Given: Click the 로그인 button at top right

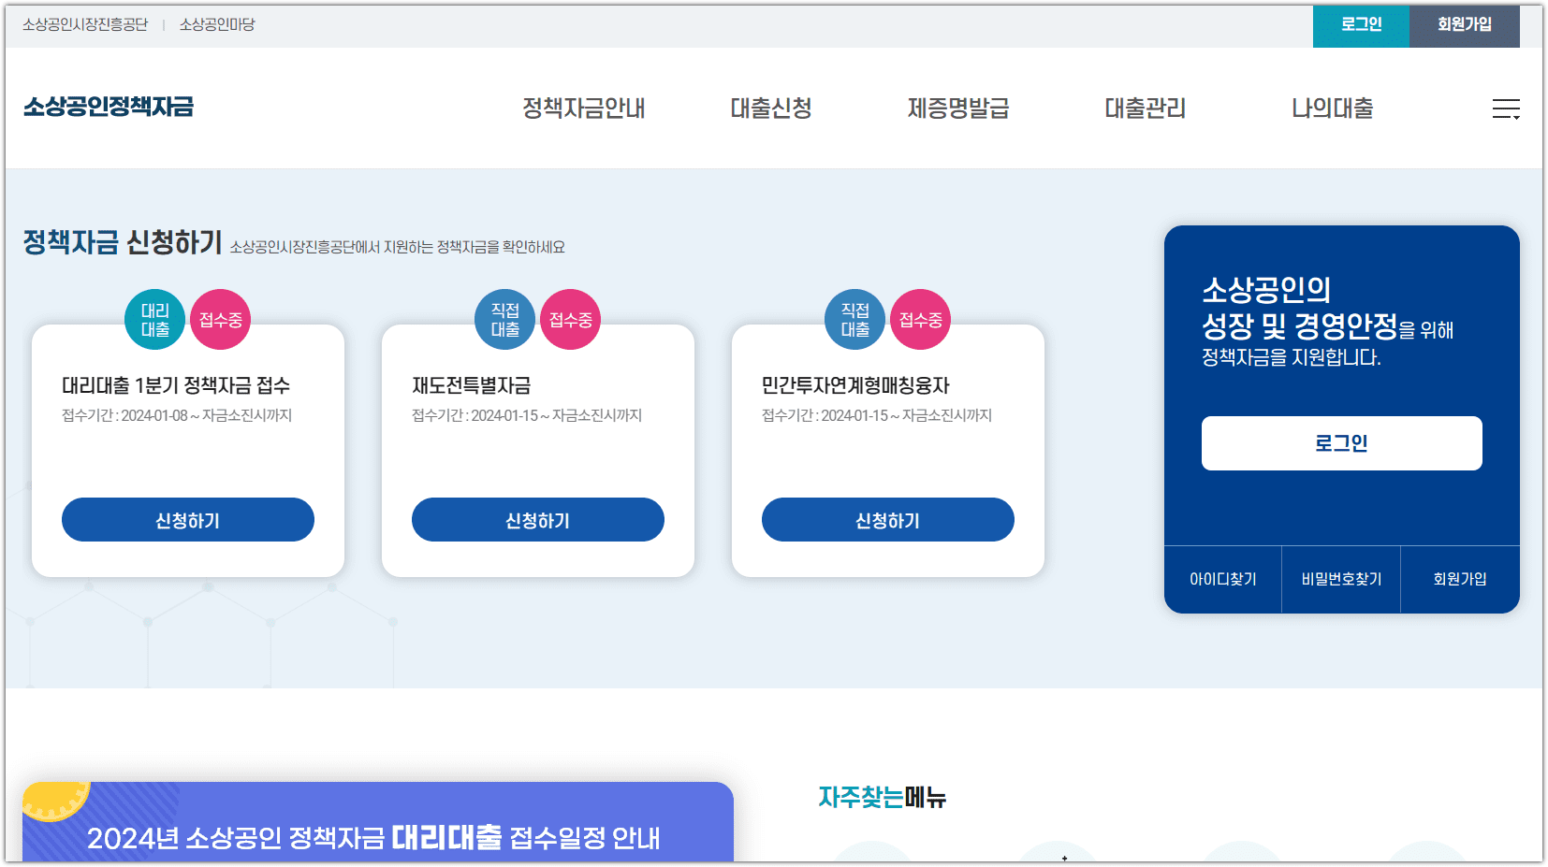Looking at the screenshot, I should coord(1360,26).
